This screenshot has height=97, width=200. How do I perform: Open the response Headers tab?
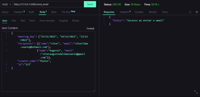pyautogui.click(x=125, y=12)
